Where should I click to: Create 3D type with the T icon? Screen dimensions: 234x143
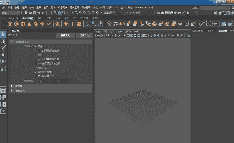[x=72, y=24]
